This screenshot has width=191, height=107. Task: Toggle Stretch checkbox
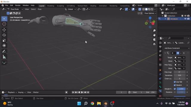click(x=175, y=85)
